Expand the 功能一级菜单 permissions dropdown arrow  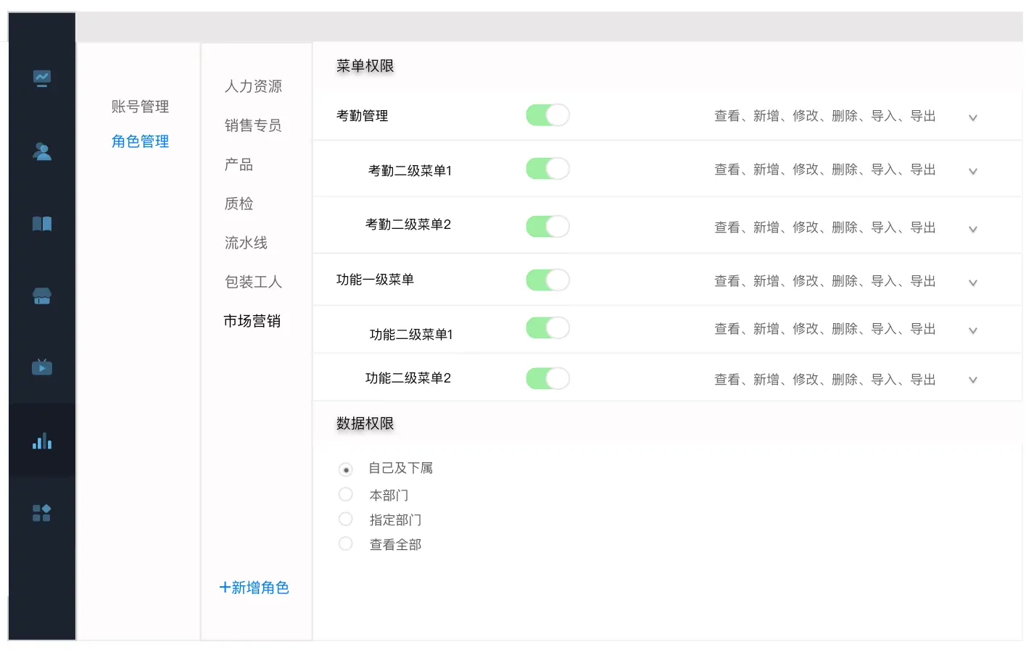coord(973,283)
